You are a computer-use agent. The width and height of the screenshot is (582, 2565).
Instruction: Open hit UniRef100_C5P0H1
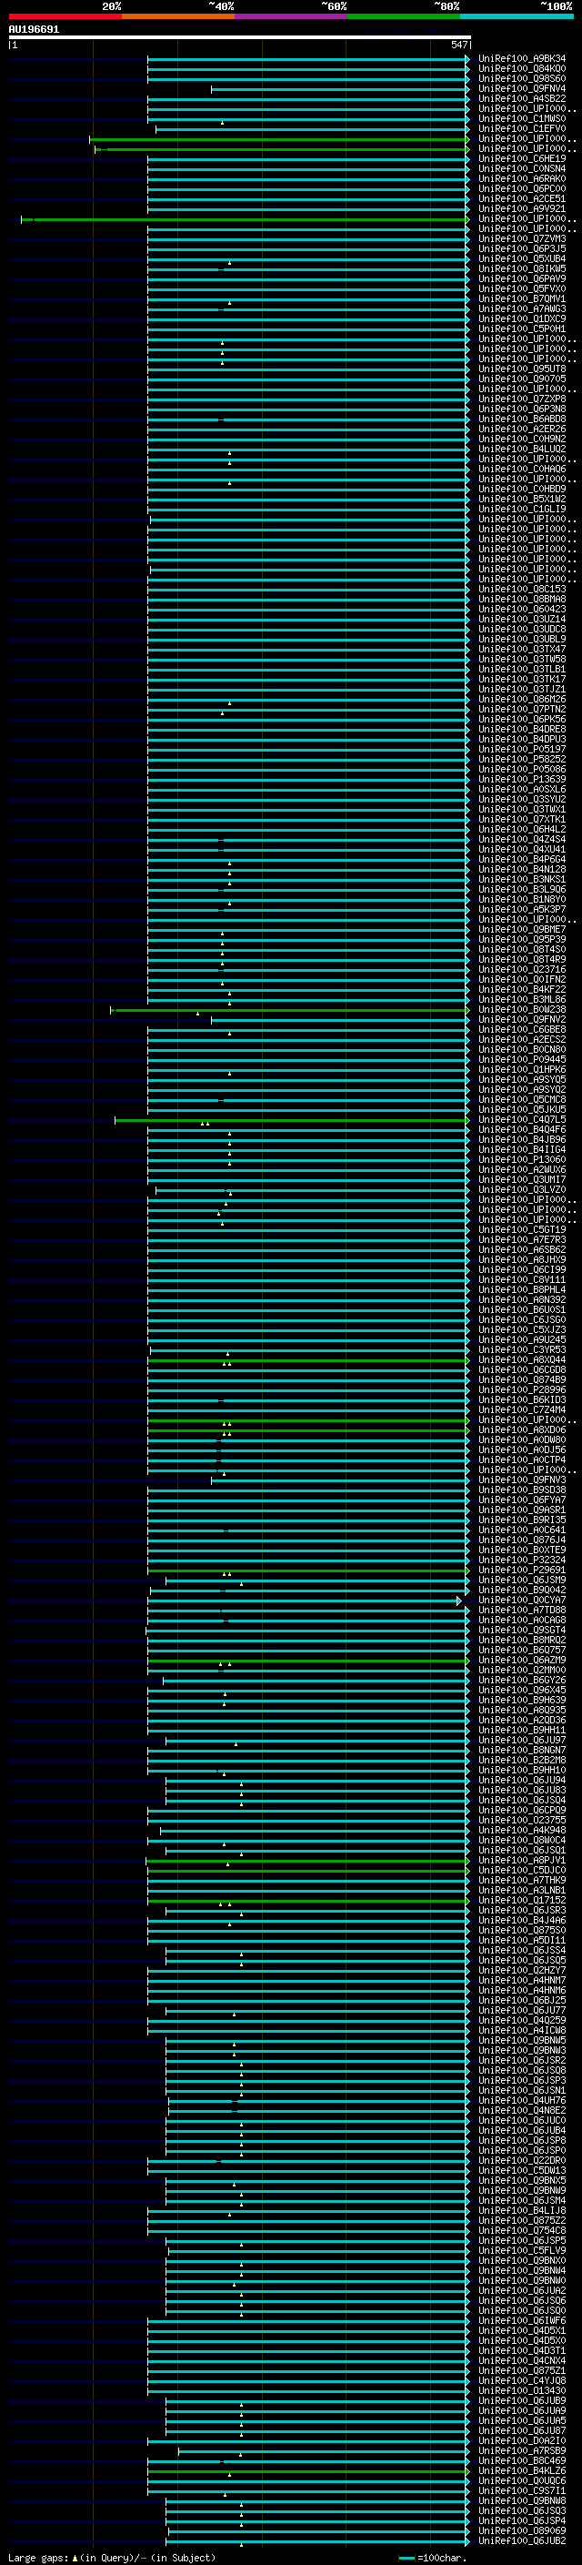522,328
